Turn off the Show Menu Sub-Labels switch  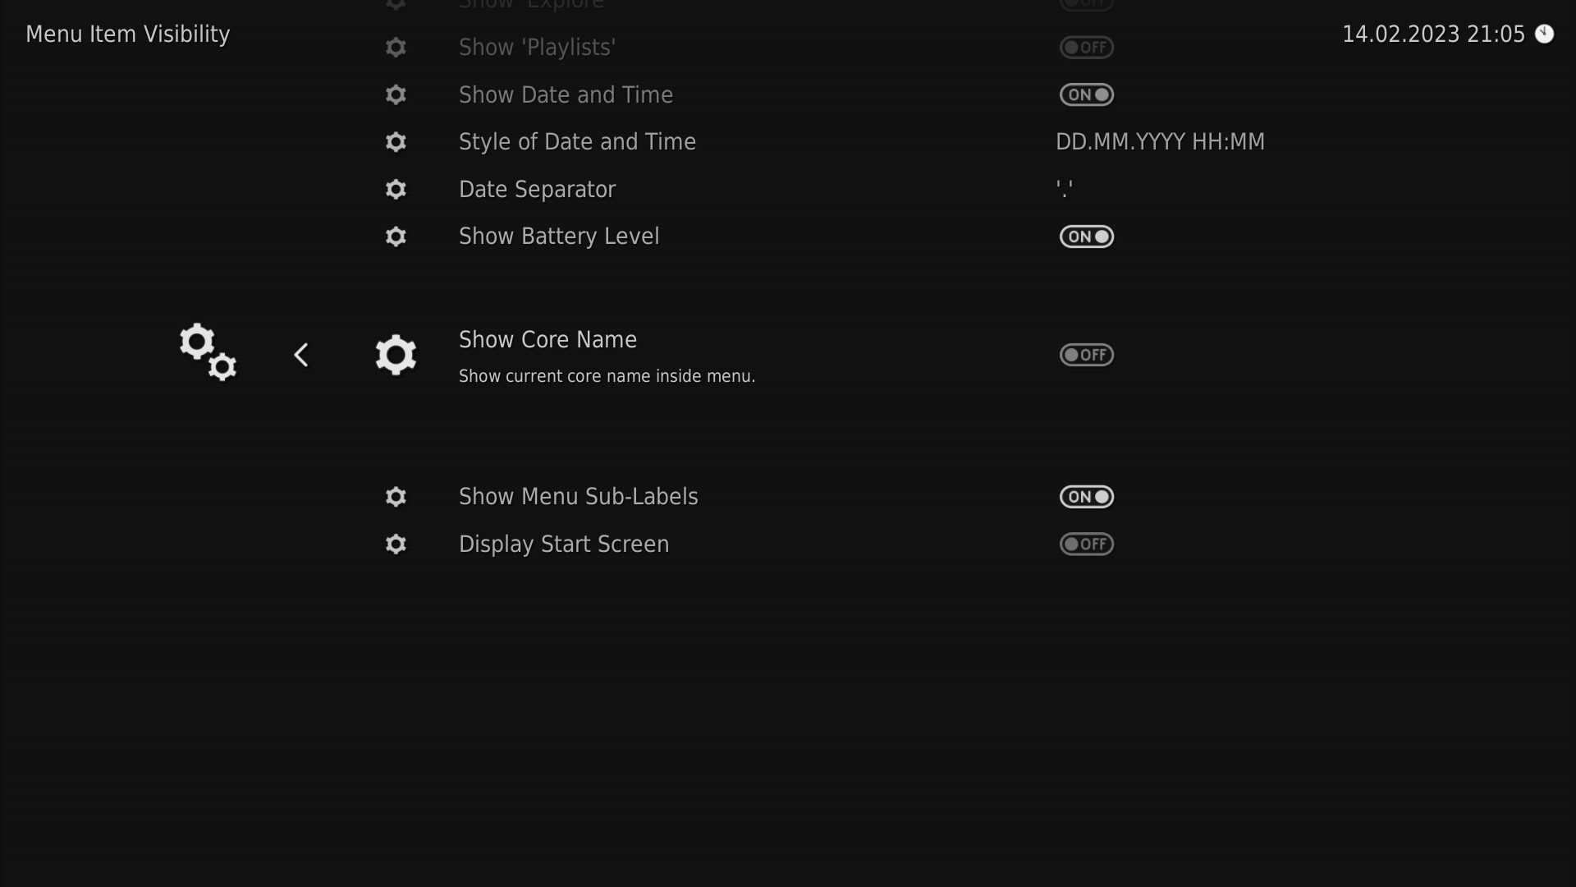1086,497
